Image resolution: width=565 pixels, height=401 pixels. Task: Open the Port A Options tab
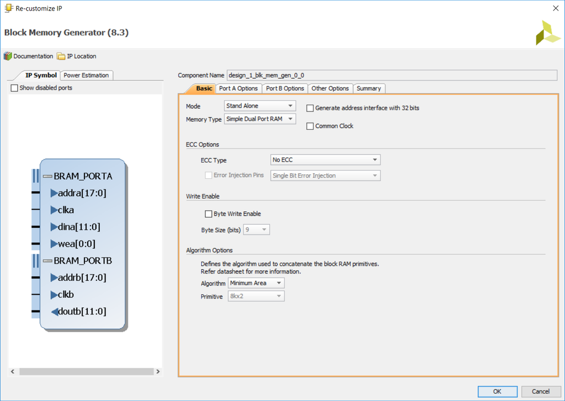[238, 88]
